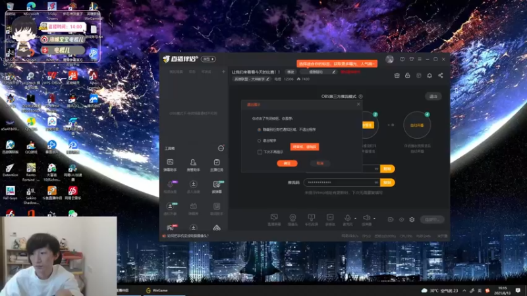527x296 pixels.
Task: Open the PK tool icon in toolbox
Action: click(170, 228)
